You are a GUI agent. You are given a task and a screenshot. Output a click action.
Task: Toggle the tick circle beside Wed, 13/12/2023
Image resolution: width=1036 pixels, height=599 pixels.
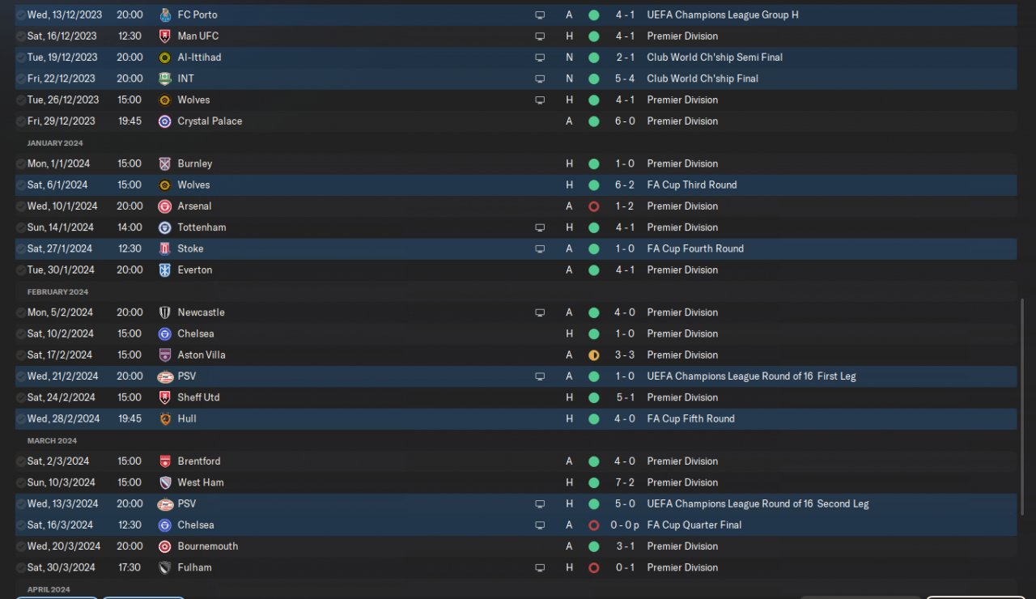coord(20,15)
